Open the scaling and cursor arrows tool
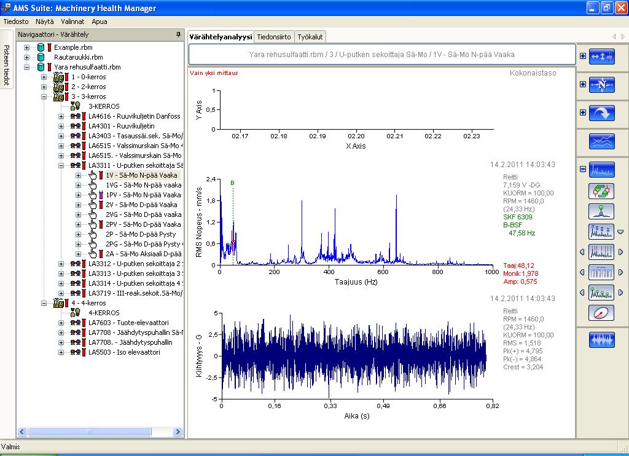The height and width of the screenshot is (456, 629). (x=602, y=57)
